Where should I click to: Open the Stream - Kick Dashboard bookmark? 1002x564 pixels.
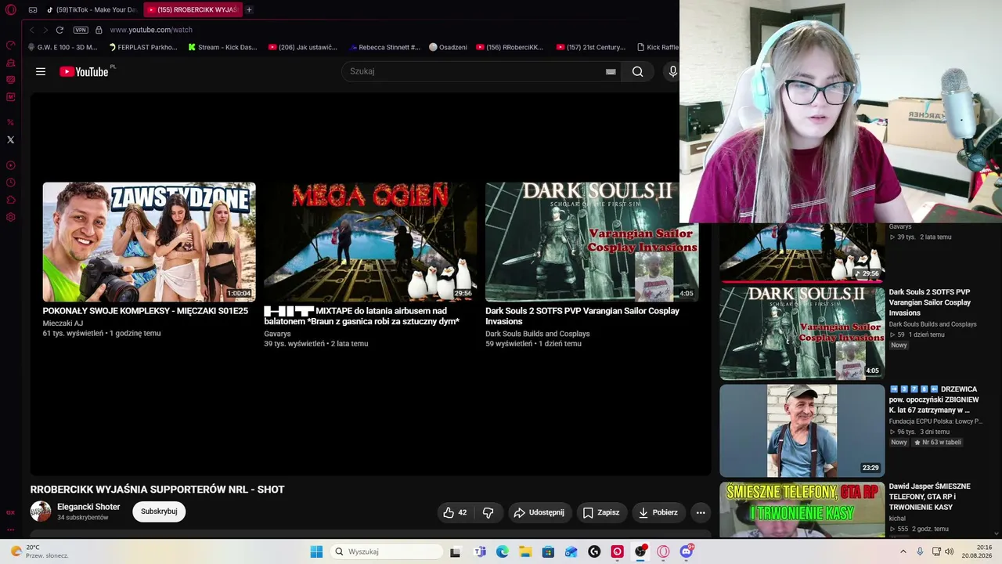[x=222, y=47]
